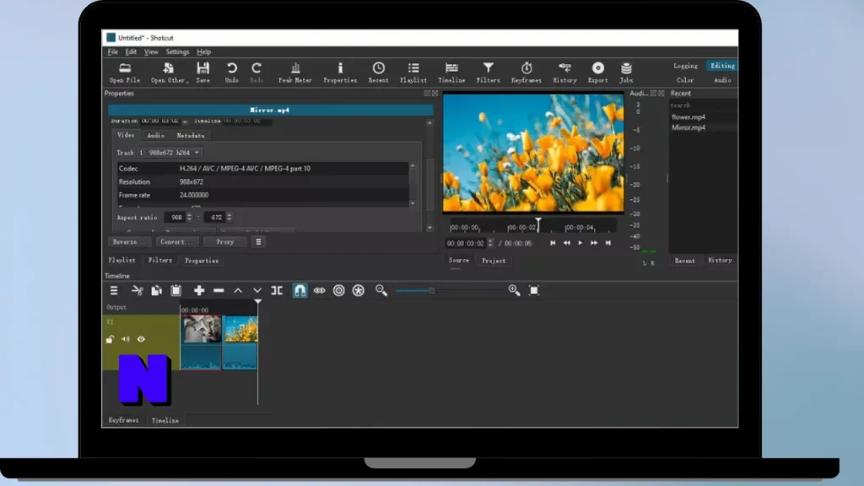Open Properties from the toolbar
Image resolution: width=864 pixels, height=486 pixels.
pyautogui.click(x=340, y=73)
